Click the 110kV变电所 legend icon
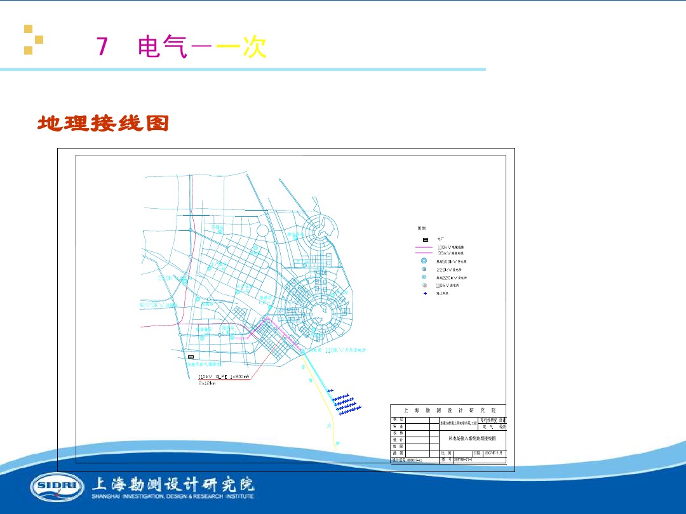686x514 pixels. 424,285
